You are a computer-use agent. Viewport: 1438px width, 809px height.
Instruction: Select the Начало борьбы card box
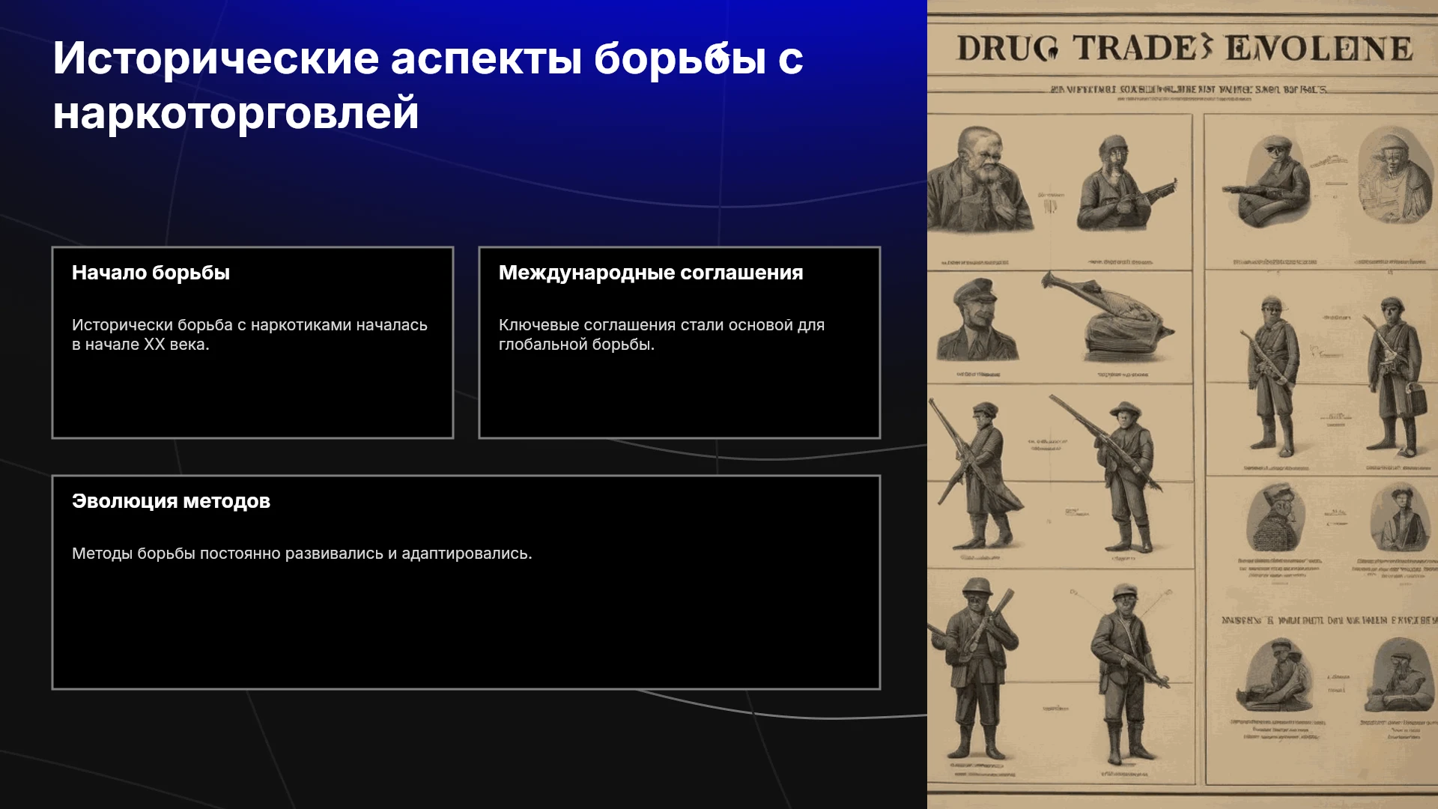click(x=252, y=342)
